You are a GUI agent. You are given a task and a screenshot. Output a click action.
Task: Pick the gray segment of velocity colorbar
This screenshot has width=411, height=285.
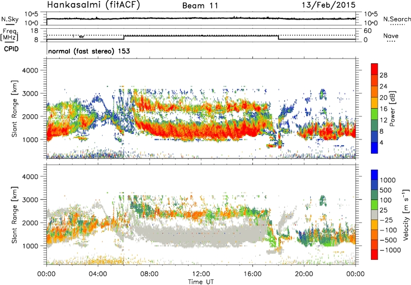coord(375,215)
